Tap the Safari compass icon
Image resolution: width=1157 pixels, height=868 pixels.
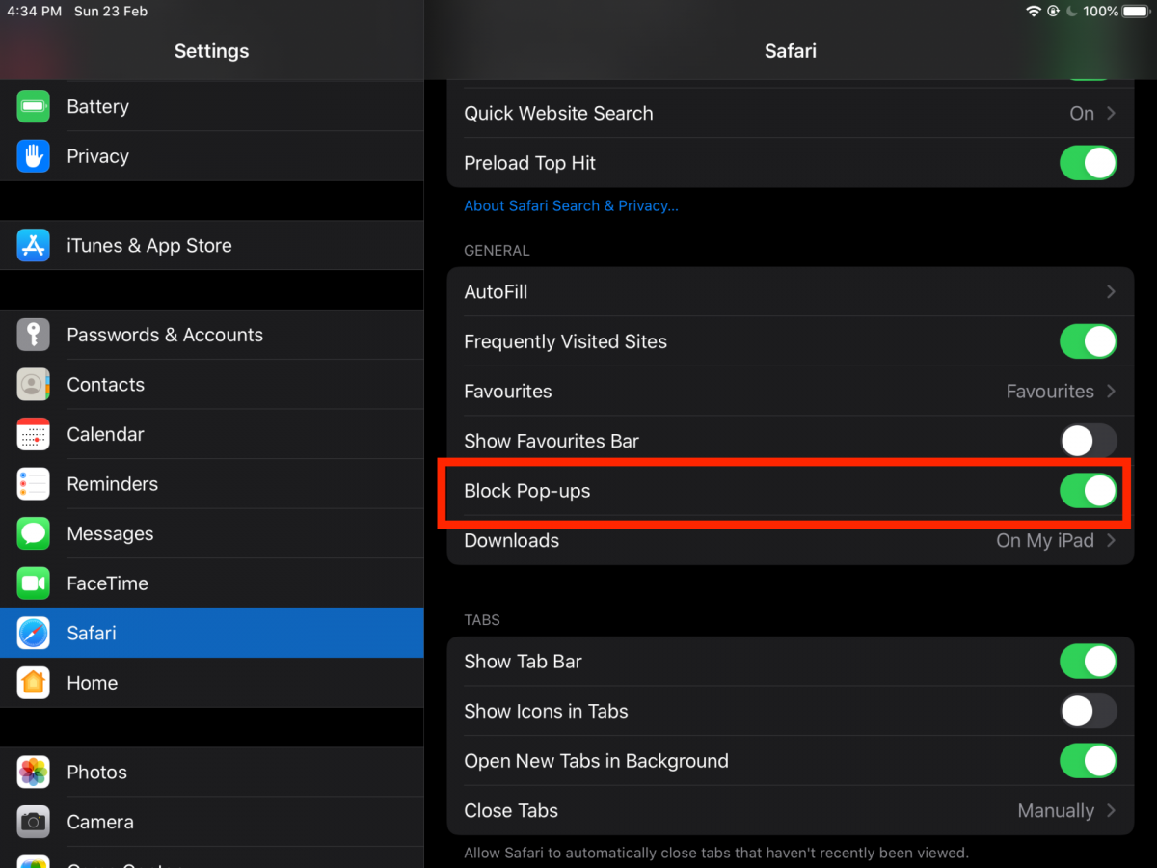point(33,633)
